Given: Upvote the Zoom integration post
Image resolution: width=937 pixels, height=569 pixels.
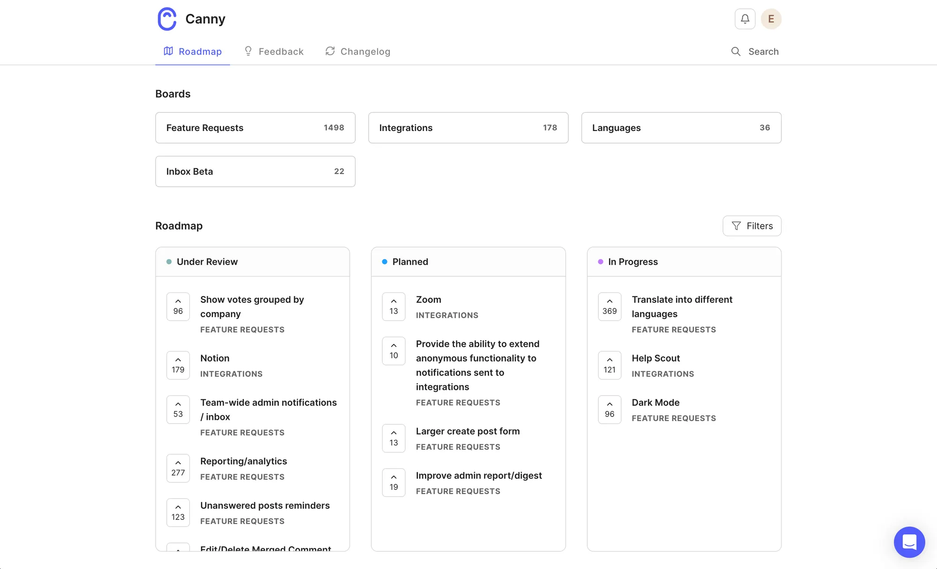Looking at the screenshot, I should [394, 306].
